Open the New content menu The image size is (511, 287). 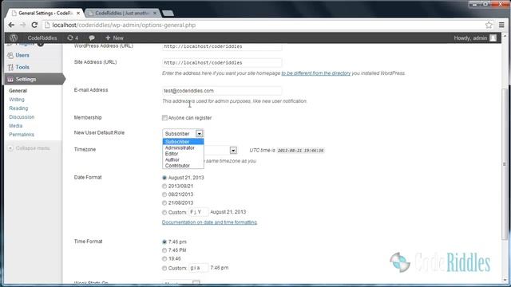pos(114,37)
